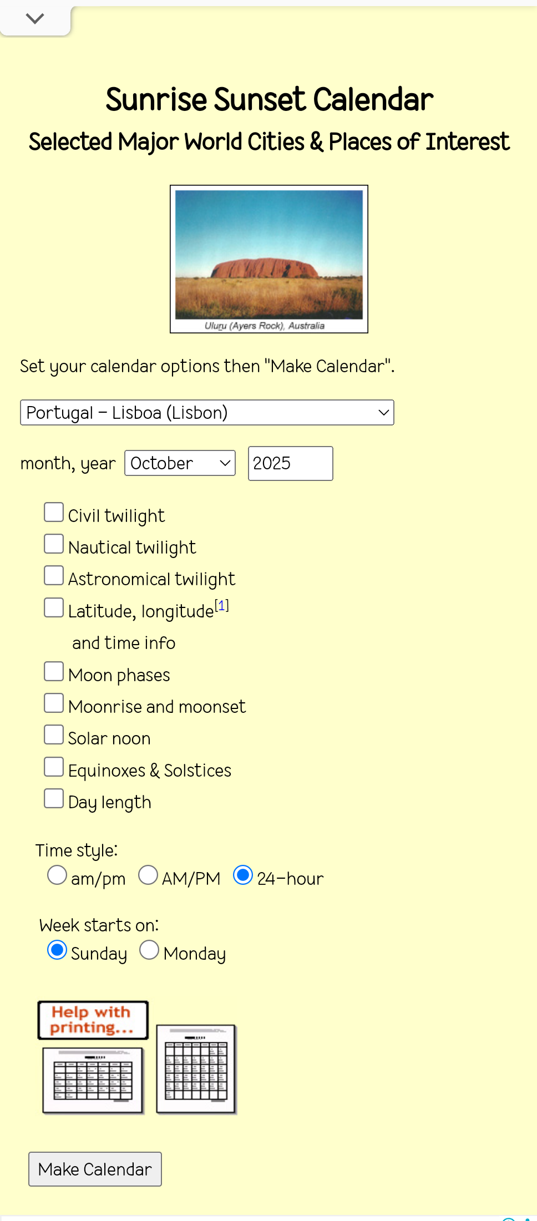The width and height of the screenshot is (537, 1221).
Task: Open the Help with printing image link
Action: coord(93,1020)
